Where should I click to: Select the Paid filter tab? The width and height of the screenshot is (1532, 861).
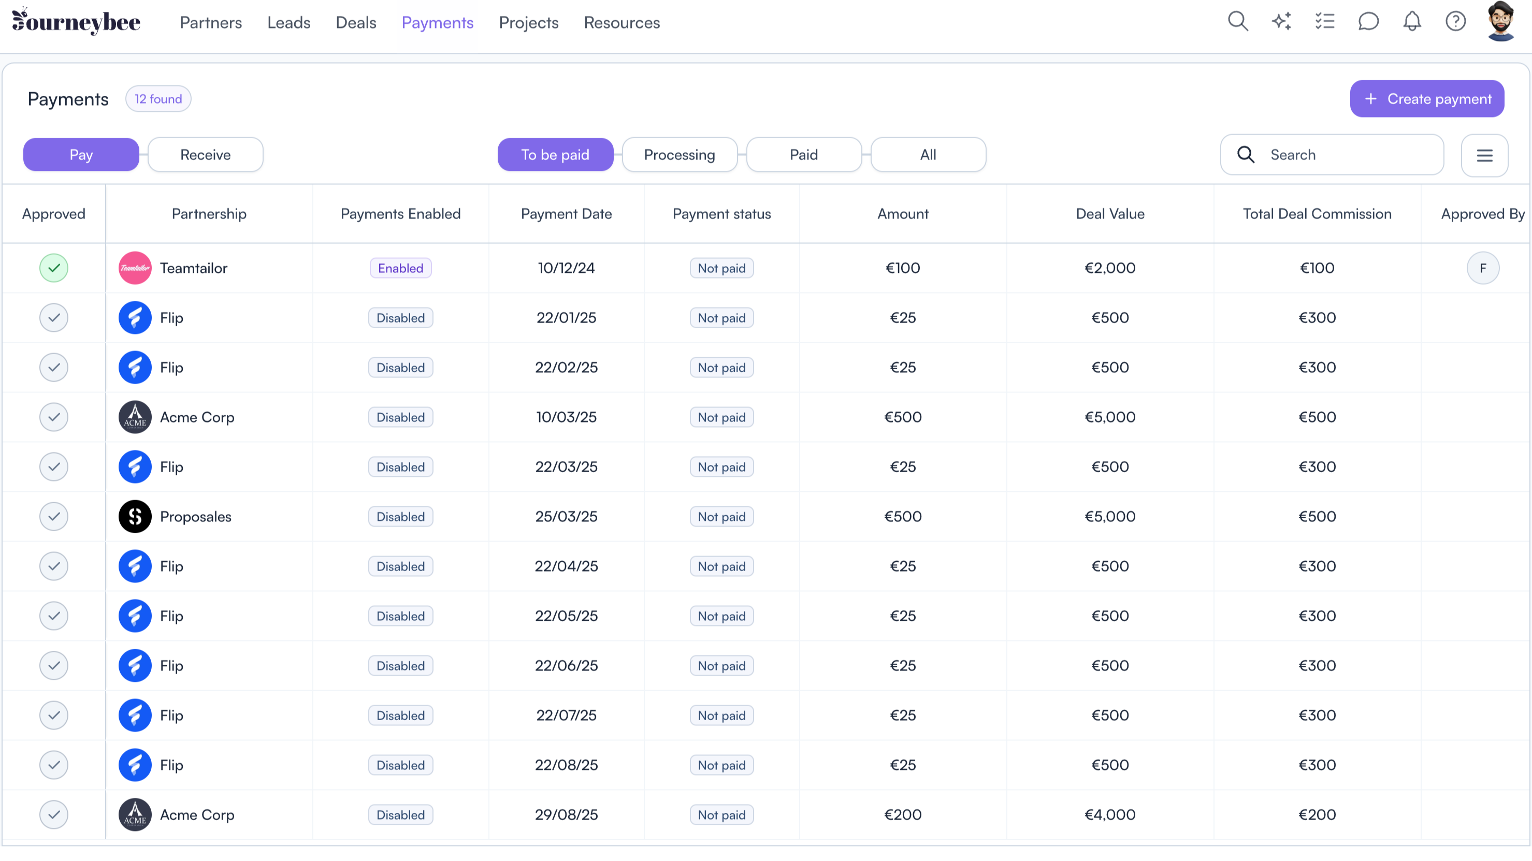(803, 155)
